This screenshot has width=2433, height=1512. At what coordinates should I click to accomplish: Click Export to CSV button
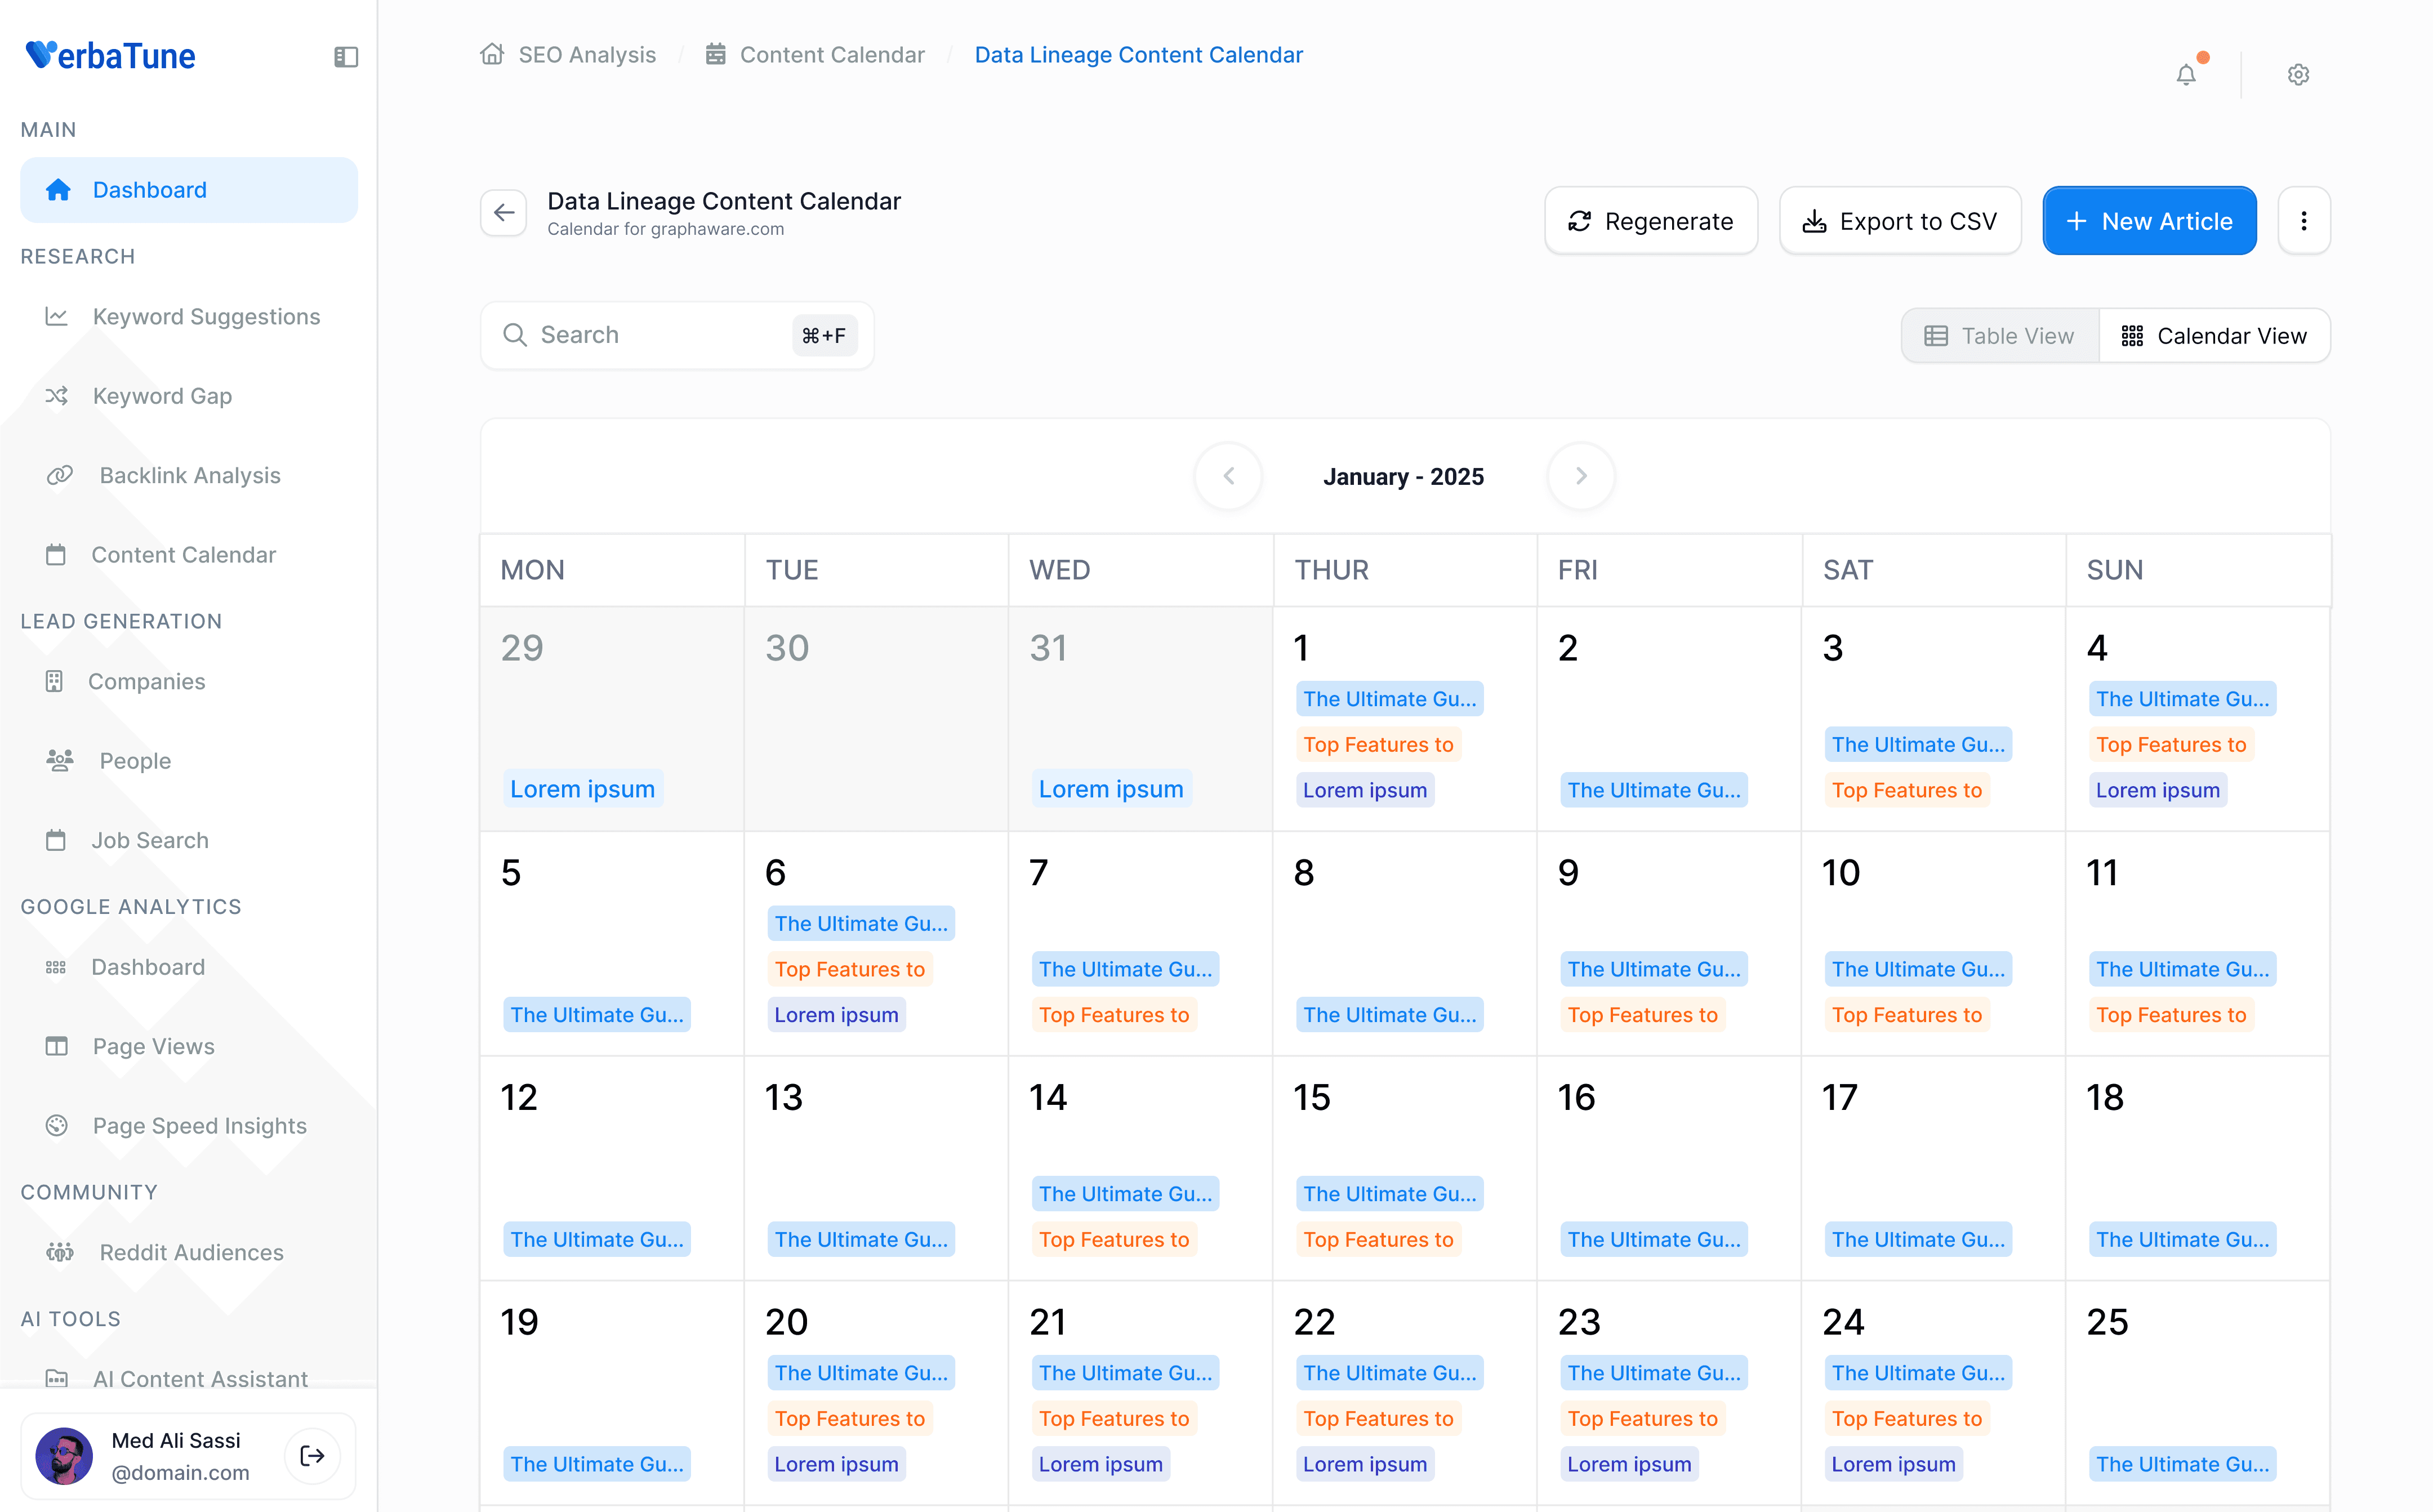coord(1899,221)
